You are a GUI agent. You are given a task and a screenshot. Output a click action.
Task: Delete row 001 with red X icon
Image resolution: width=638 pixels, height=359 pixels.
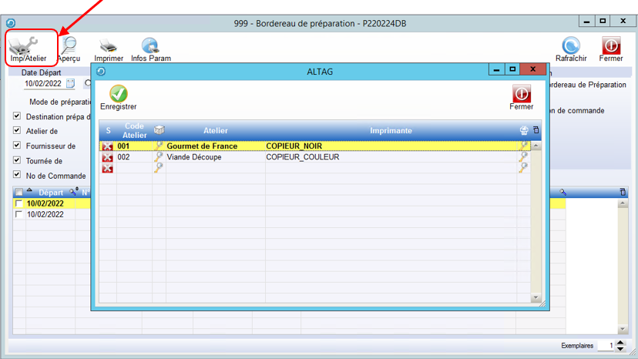pos(108,146)
